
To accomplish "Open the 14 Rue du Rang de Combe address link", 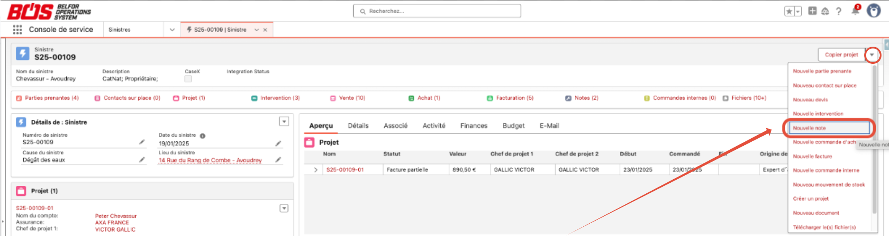I will (x=210, y=160).
